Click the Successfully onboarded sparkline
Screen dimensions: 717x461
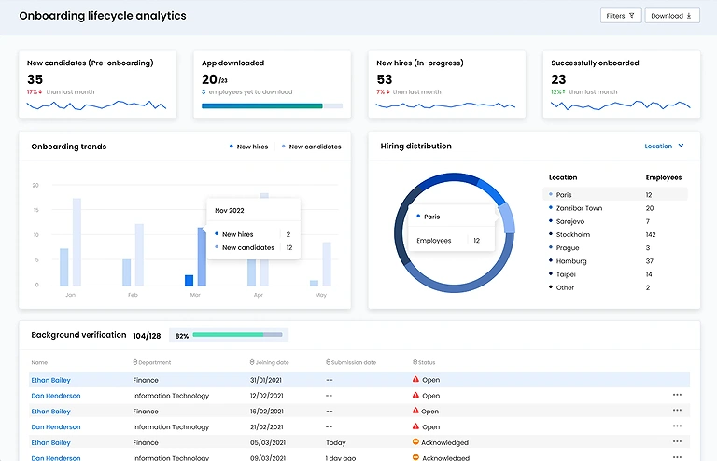click(x=621, y=105)
